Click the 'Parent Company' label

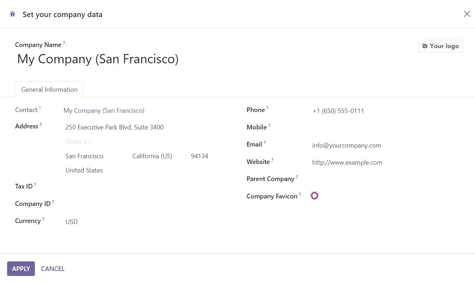click(270, 179)
